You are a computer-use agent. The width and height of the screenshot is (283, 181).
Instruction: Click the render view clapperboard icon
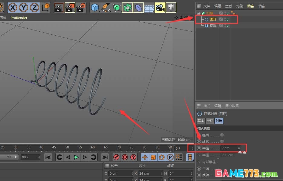pos(59,8)
